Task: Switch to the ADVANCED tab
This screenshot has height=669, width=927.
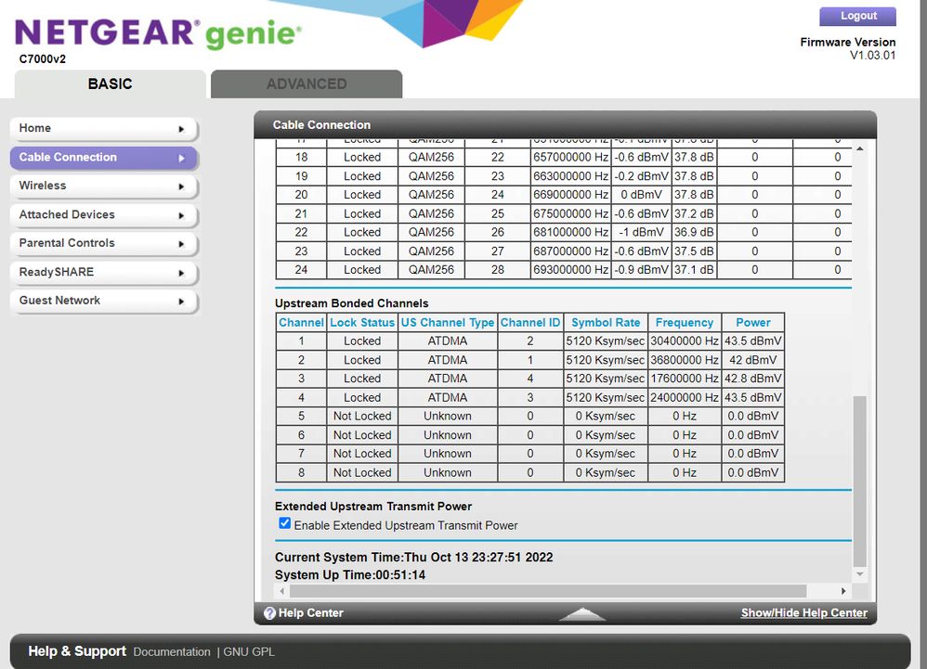Action: [307, 84]
